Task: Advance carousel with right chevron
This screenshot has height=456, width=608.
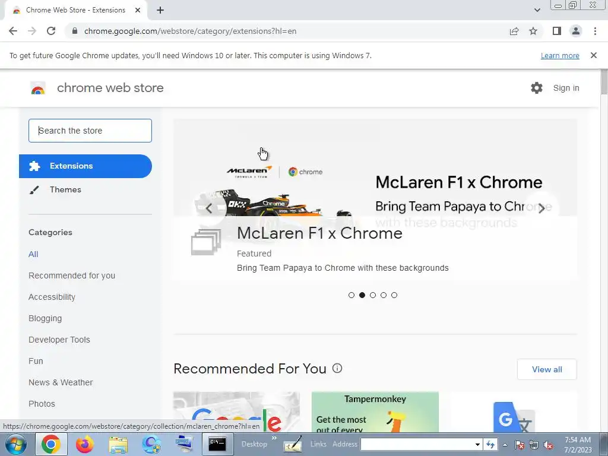Action: tap(541, 208)
